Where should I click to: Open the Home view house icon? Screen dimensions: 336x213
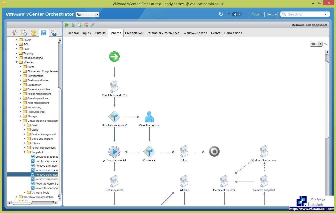[x=14, y=33]
